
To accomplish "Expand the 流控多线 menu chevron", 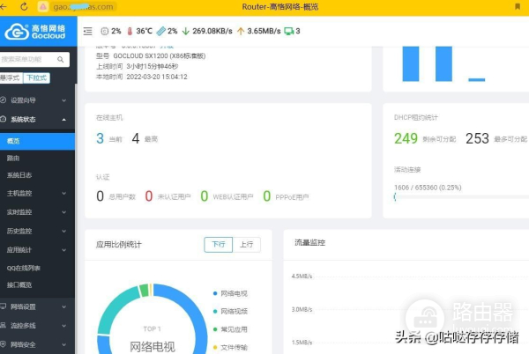I will pyautogui.click(x=64, y=326).
